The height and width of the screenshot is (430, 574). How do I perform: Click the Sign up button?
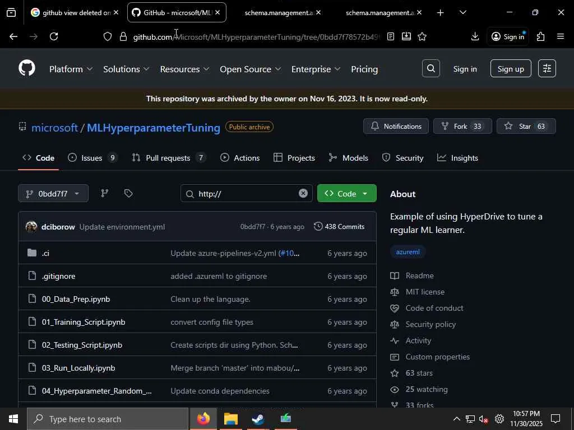tap(511, 68)
